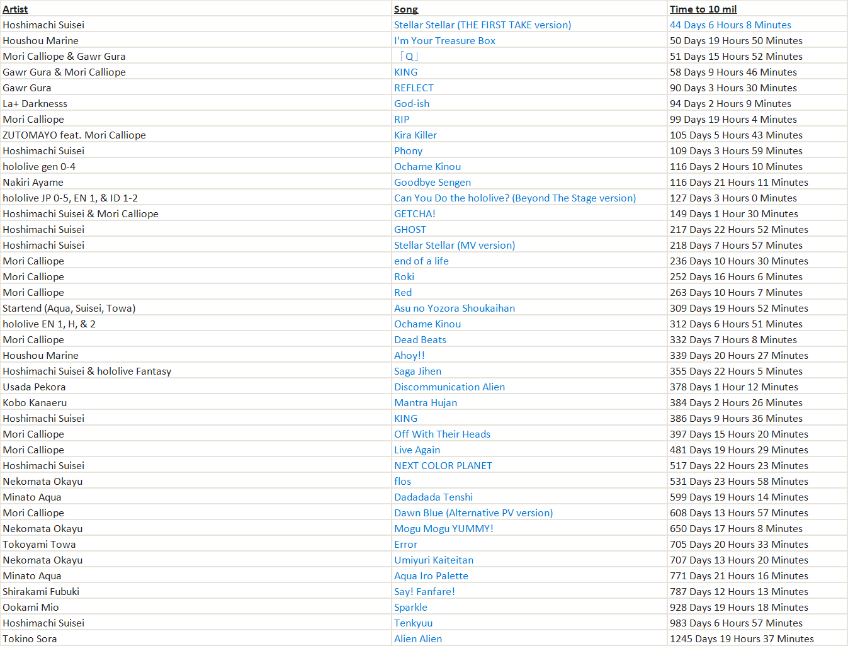
Task: Open the Roki song link
Action: (404, 277)
